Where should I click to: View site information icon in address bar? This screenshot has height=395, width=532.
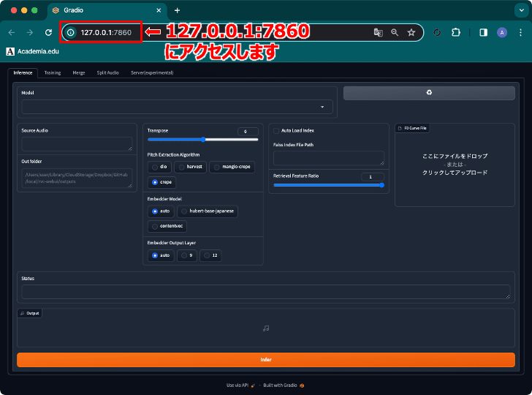pyautogui.click(x=71, y=33)
